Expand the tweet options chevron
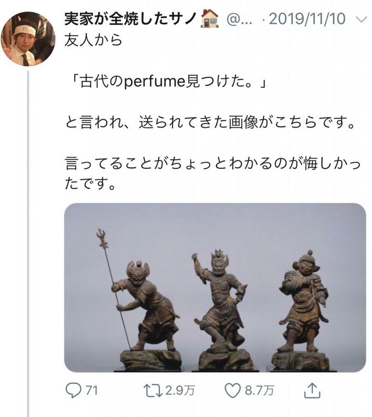The height and width of the screenshot is (417, 372). click(x=361, y=19)
